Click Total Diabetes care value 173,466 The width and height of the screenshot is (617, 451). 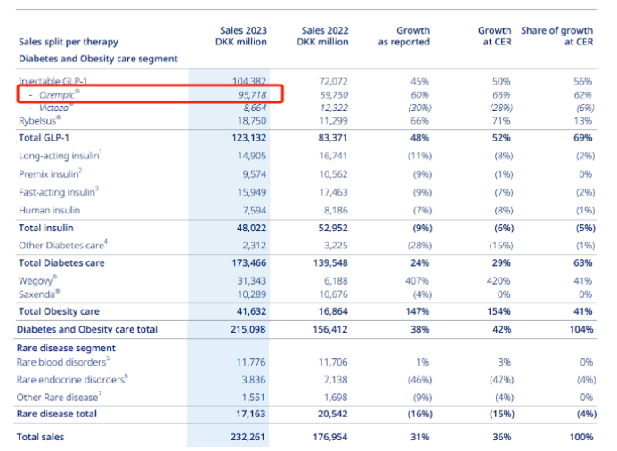pyautogui.click(x=248, y=263)
